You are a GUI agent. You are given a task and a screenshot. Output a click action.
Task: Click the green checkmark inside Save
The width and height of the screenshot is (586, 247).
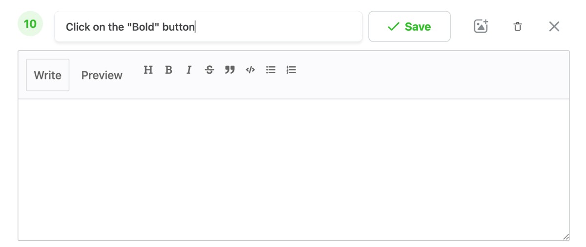[x=393, y=26]
